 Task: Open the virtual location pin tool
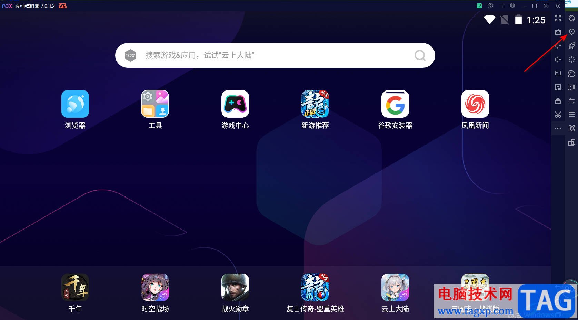click(x=572, y=32)
